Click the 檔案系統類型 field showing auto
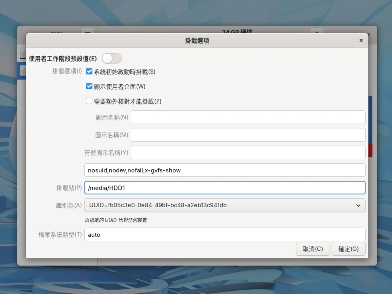The image size is (392, 294). 225,234
